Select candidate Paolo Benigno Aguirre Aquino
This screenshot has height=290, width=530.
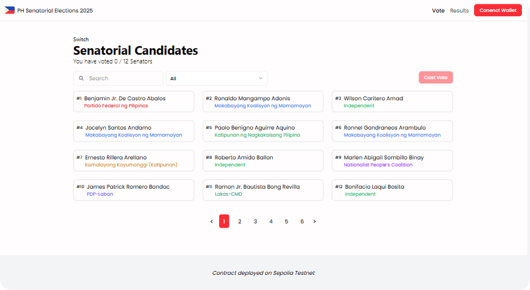click(x=263, y=131)
